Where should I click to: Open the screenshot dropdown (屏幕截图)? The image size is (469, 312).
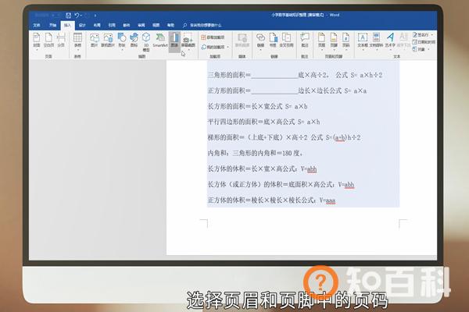click(x=188, y=41)
